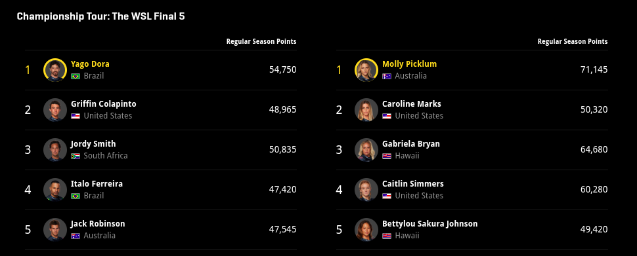The image size is (637, 256).
Task: Open the Caitlin Simmers name link
Action: [413, 184]
